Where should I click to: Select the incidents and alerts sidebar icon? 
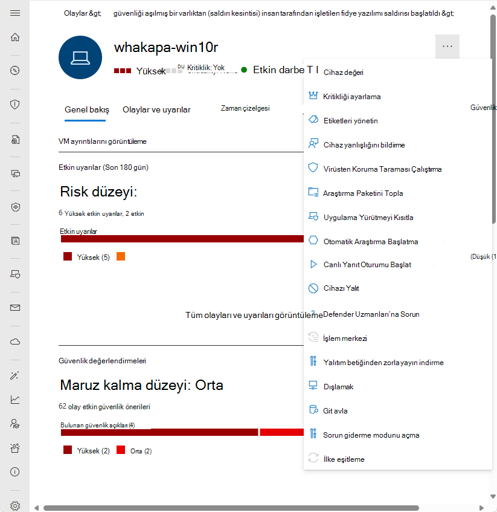pos(15,70)
